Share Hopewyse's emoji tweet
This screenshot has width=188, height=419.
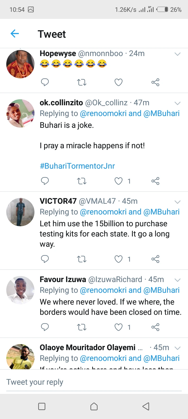tap(155, 82)
